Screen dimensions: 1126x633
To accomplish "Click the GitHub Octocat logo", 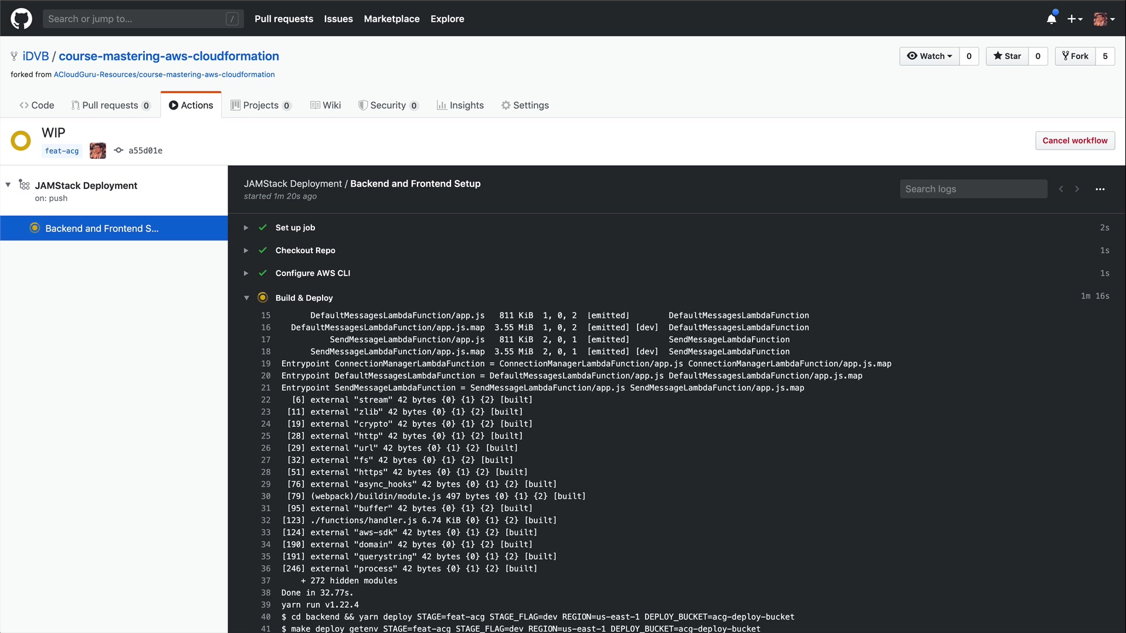I will [21, 19].
